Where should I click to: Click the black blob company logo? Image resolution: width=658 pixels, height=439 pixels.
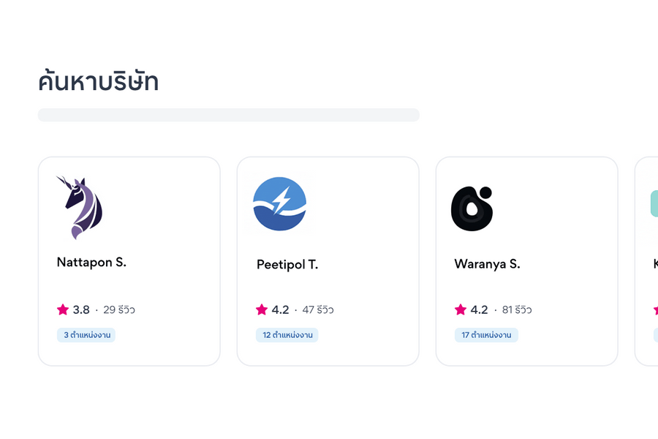tap(472, 209)
